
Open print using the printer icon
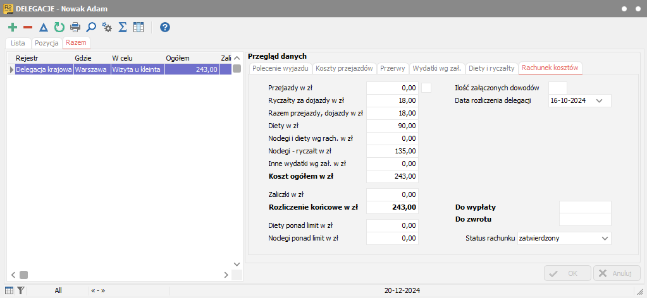(75, 27)
